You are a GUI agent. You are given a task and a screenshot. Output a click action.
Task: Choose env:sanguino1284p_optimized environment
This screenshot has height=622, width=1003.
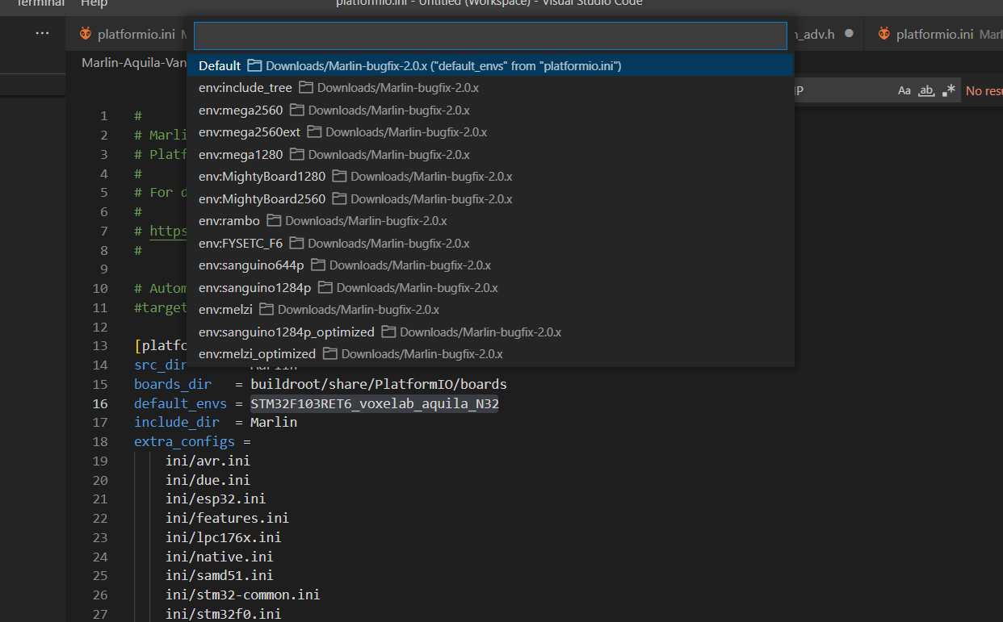coord(490,332)
